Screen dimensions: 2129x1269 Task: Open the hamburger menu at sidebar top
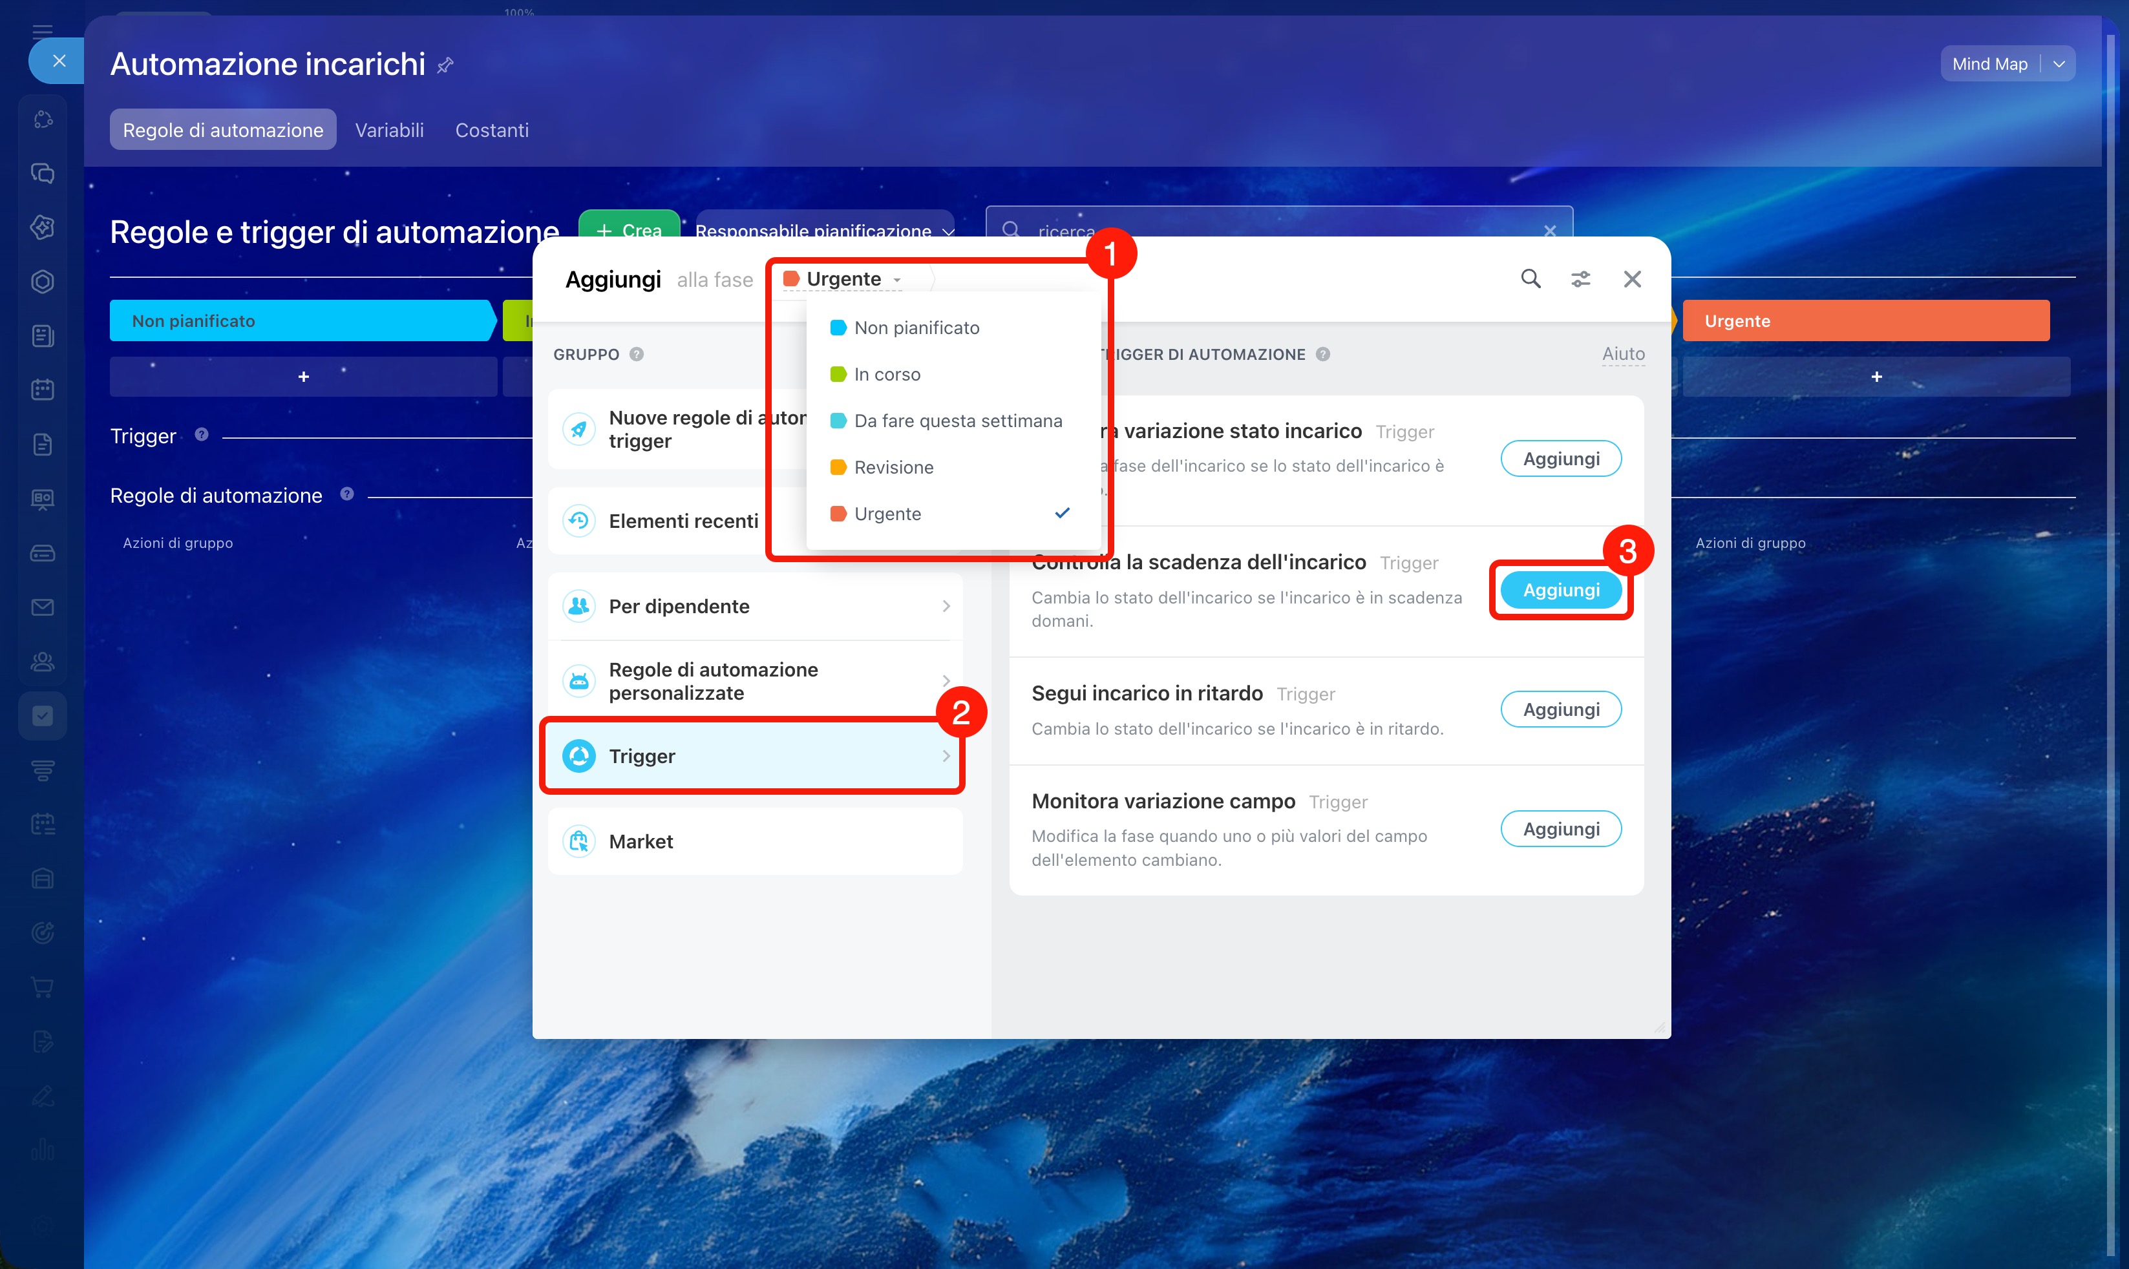point(42,32)
